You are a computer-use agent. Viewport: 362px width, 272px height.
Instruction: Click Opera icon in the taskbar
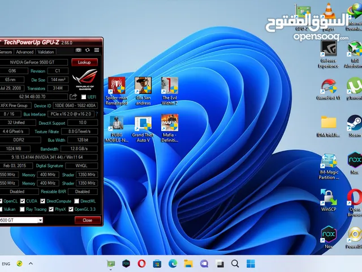click(x=141, y=263)
